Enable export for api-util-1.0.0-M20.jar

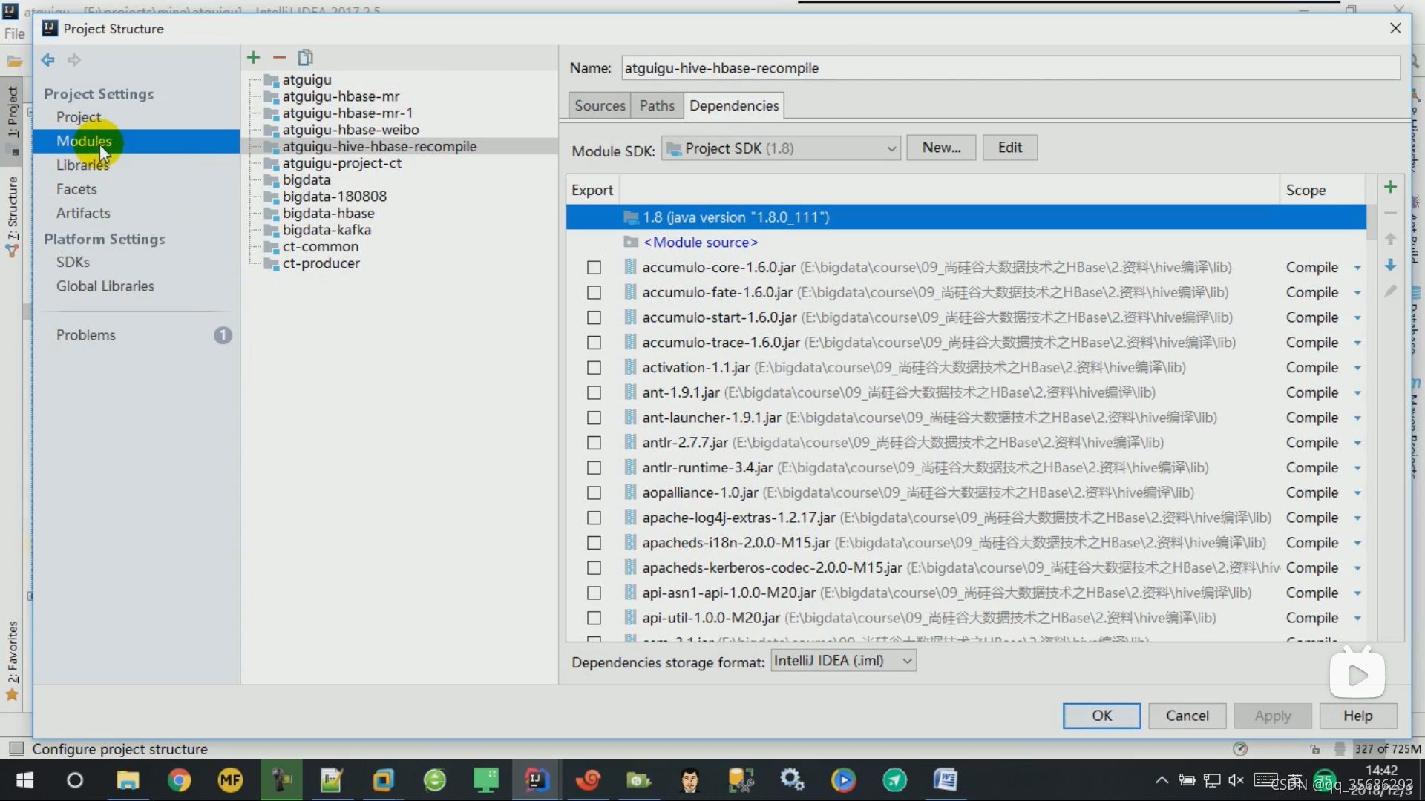(x=594, y=618)
